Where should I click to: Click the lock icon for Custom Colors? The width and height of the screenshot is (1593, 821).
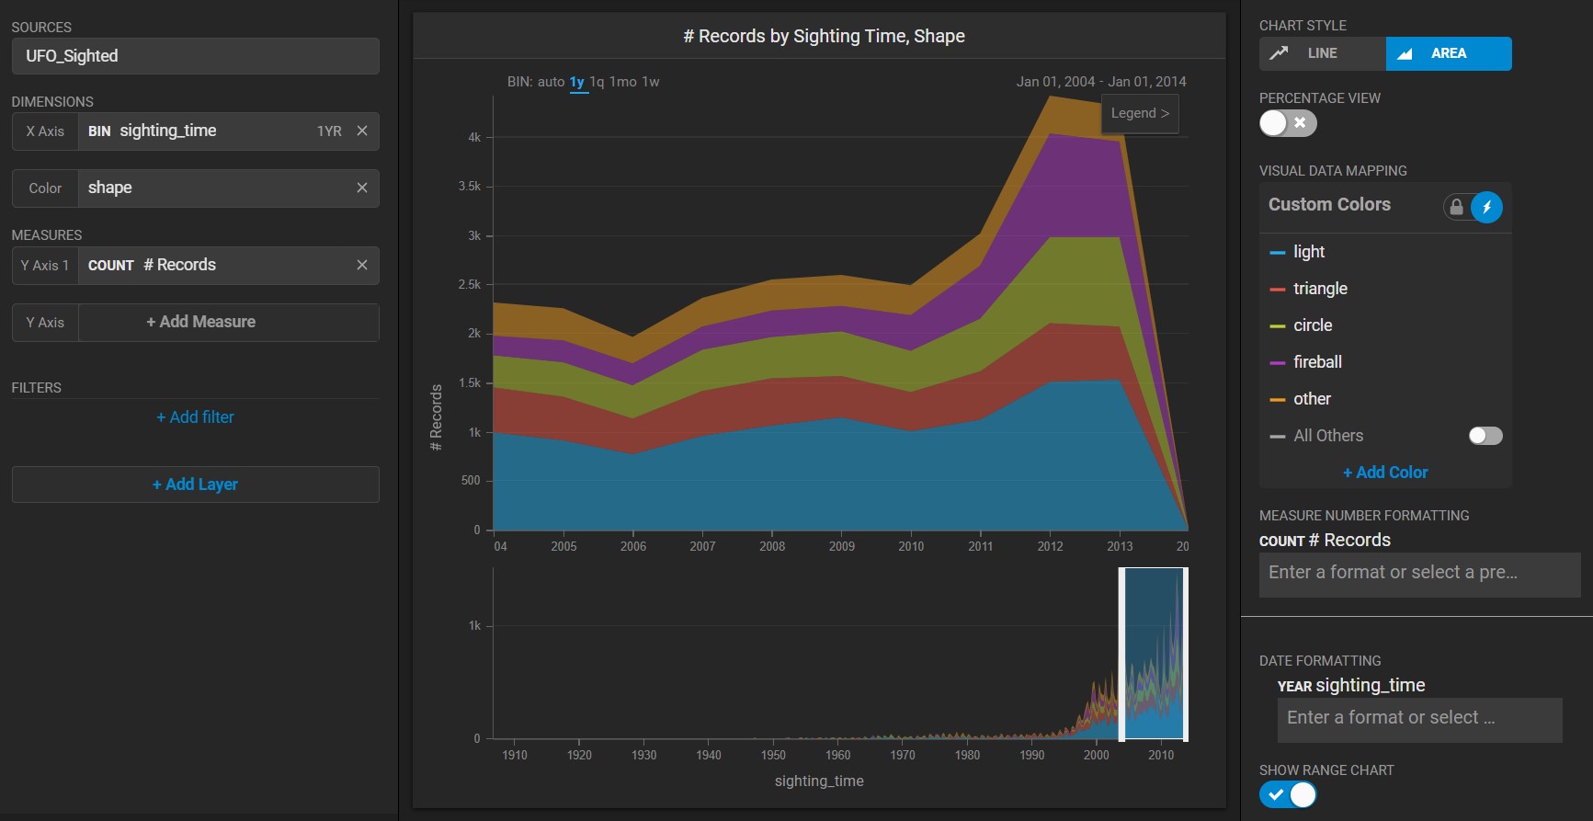click(1456, 207)
